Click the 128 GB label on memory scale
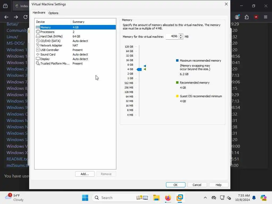272x204 pixels. (x=129, y=47)
